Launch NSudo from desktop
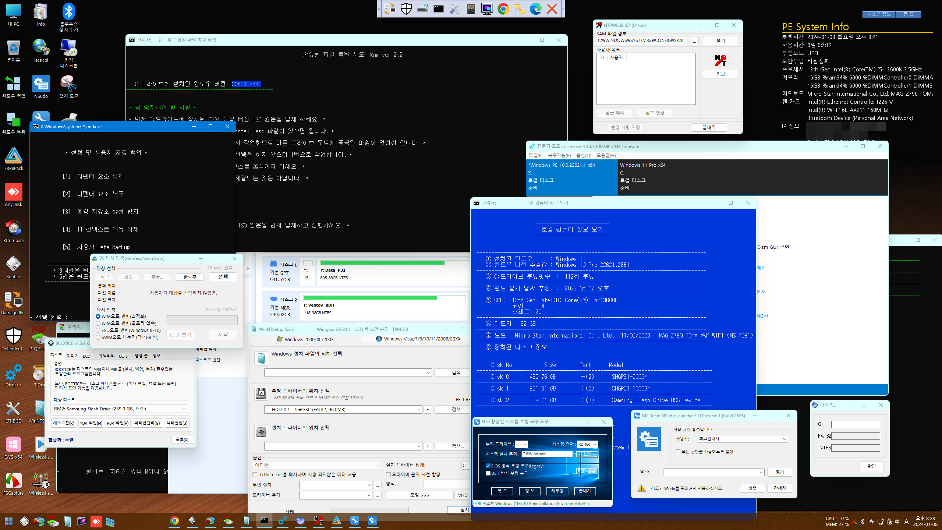Image resolution: width=942 pixels, height=530 pixels. tap(41, 88)
